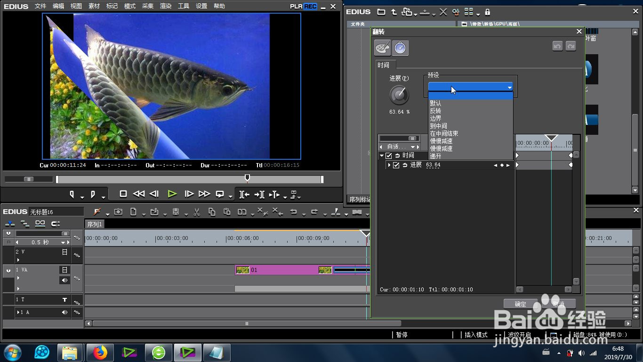Click the undo arrow icon in the flip dialog

[x=558, y=46]
